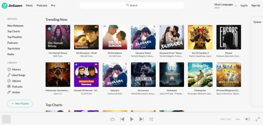This screenshot has width=263, height=125.
Task: Open the Queue panel
Action: click(x=257, y=22)
